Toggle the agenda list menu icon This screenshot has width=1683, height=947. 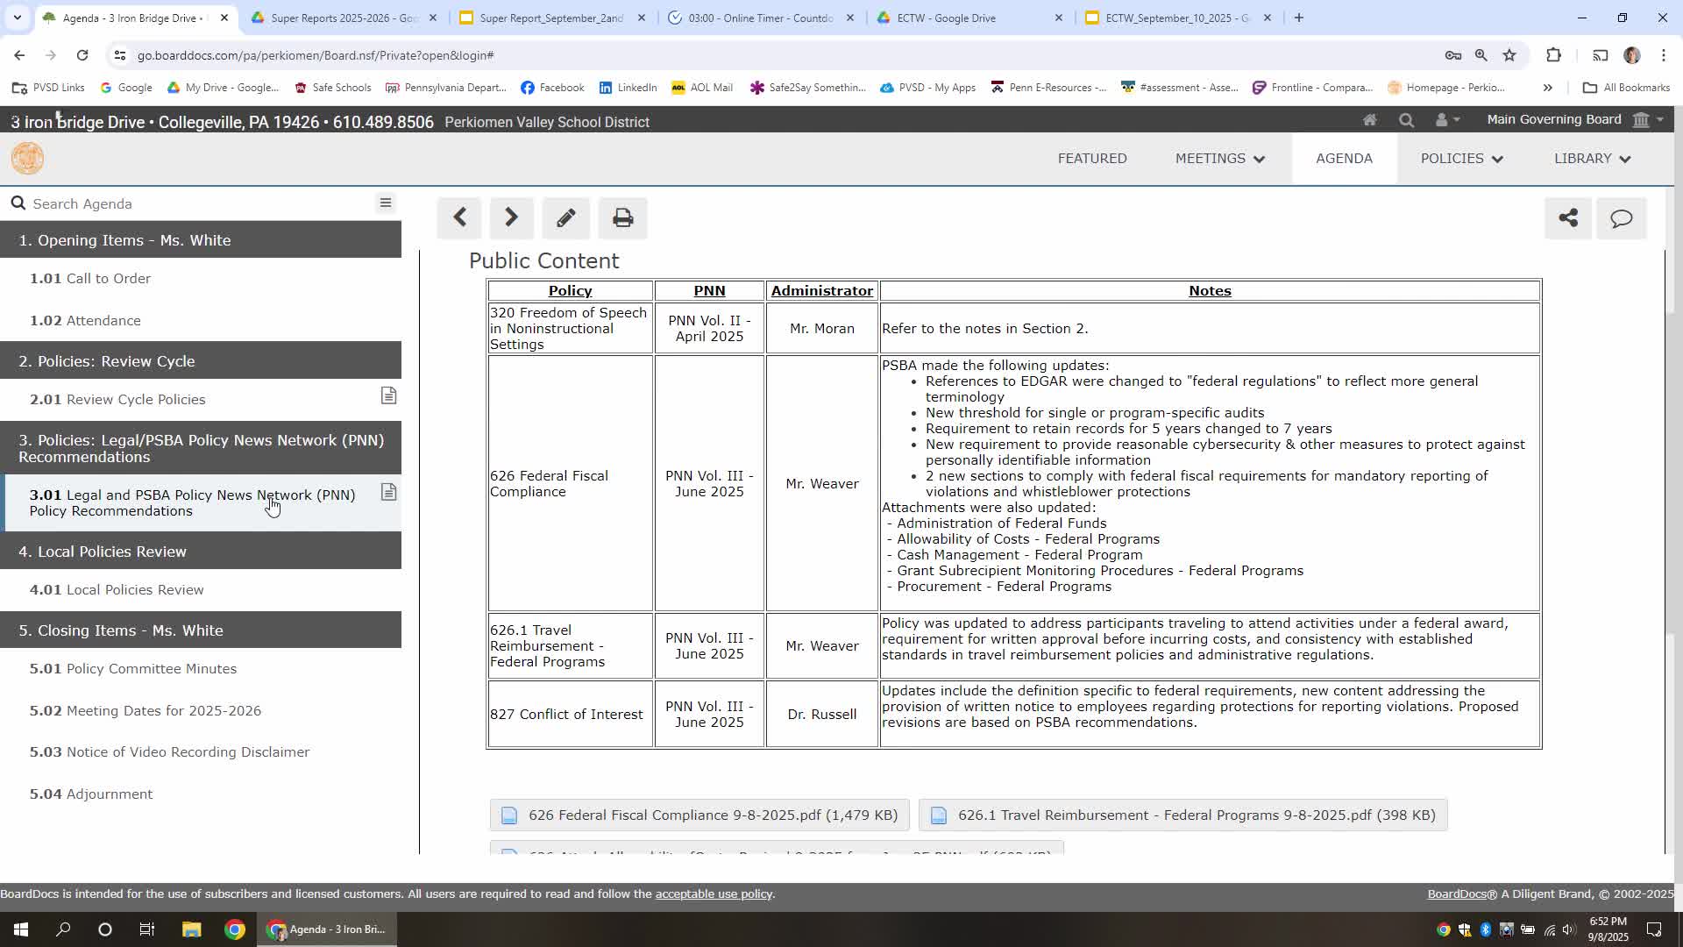point(385,203)
